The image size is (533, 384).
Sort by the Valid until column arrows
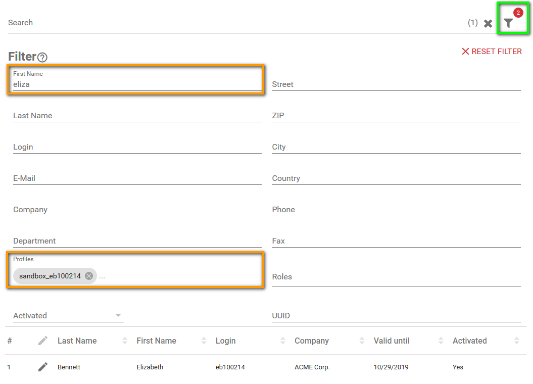click(x=441, y=341)
